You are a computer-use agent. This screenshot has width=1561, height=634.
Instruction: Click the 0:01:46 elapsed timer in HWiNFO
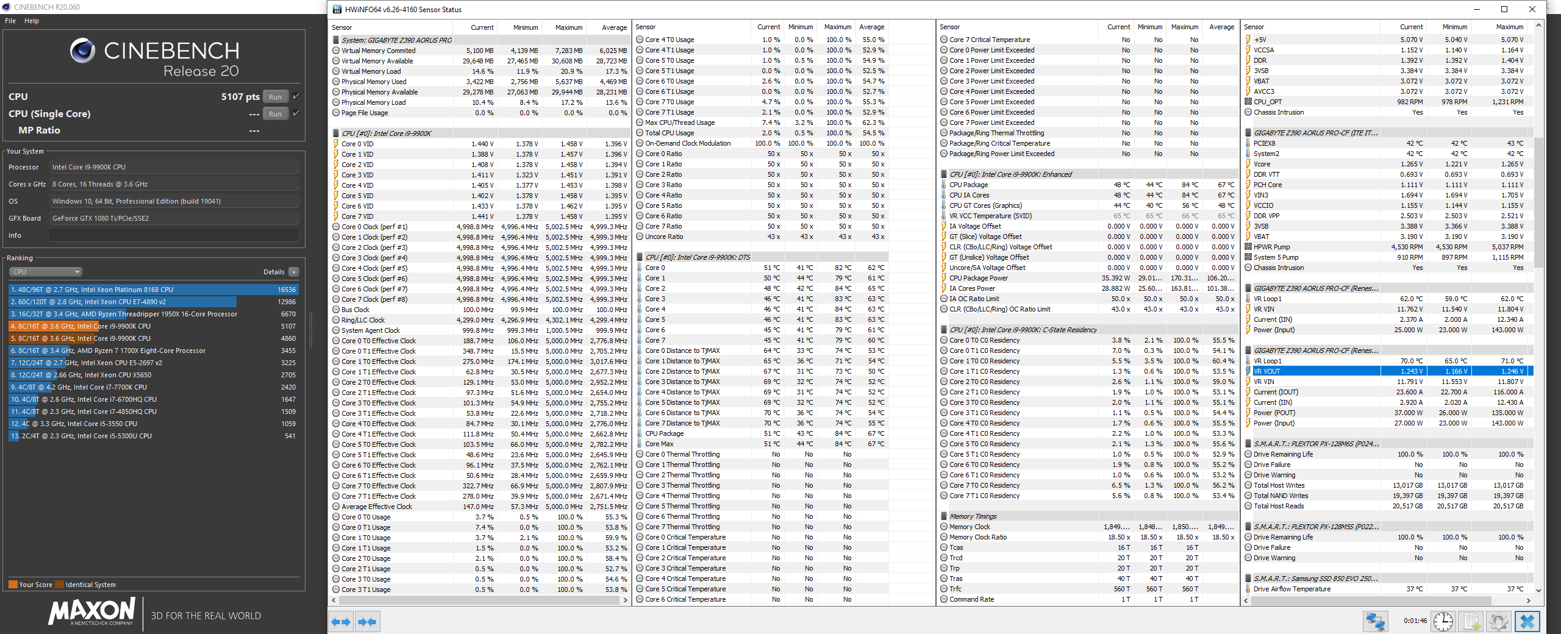(1415, 621)
